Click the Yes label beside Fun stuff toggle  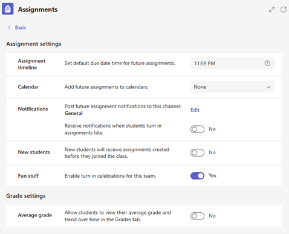coord(212,175)
